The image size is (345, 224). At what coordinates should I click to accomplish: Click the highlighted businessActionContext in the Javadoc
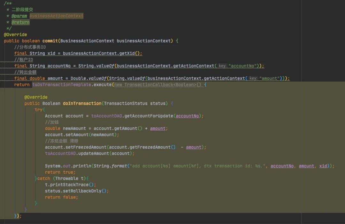(x=57, y=16)
